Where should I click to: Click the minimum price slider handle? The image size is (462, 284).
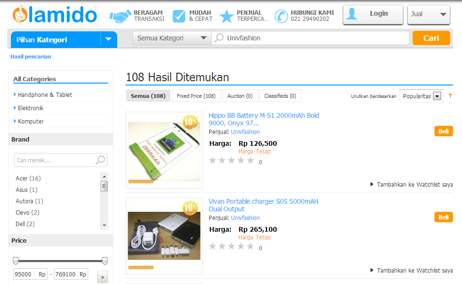(x=16, y=261)
